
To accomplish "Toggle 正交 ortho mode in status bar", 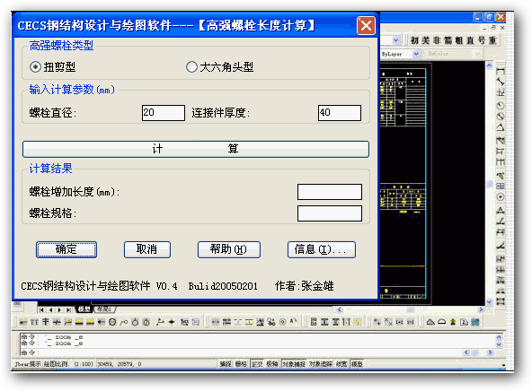I will pos(257,364).
